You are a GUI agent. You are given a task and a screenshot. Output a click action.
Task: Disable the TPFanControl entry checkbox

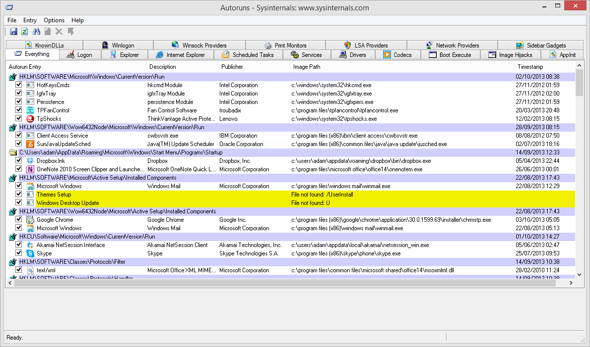pyautogui.click(x=18, y=110)
